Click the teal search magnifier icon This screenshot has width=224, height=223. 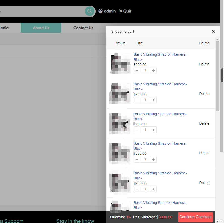90,11
